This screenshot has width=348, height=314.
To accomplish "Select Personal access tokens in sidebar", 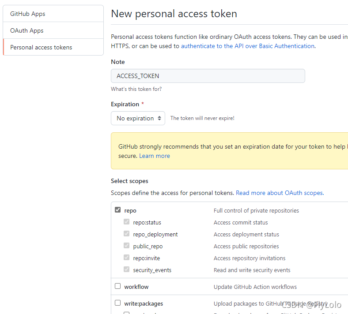I will click(x=41, y=47).
